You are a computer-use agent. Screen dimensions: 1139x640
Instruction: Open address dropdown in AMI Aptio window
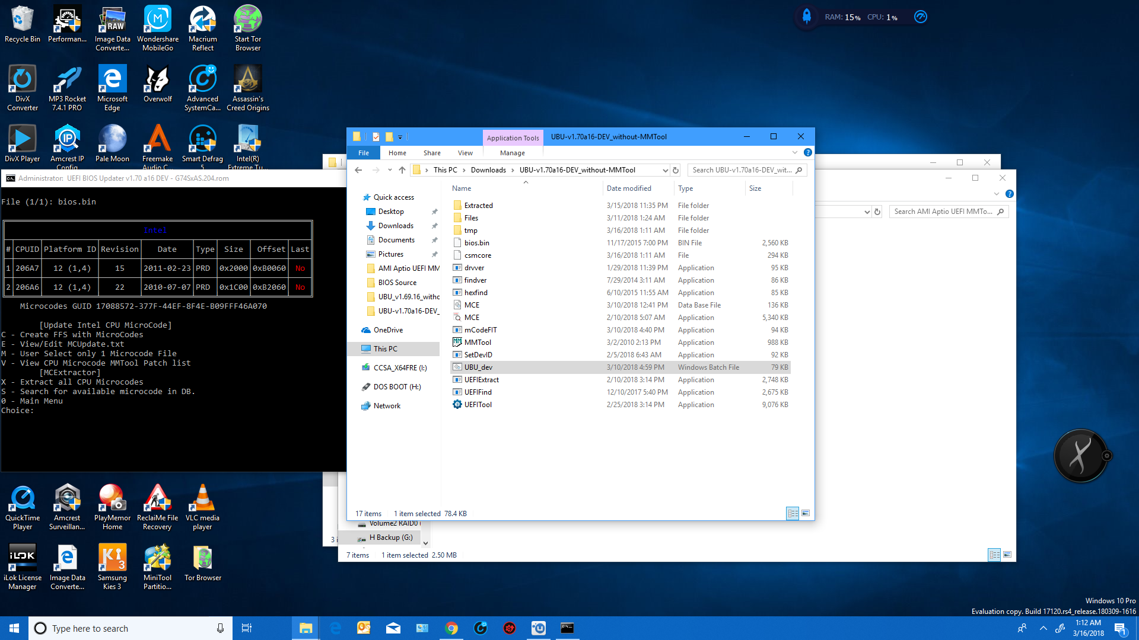867,212
